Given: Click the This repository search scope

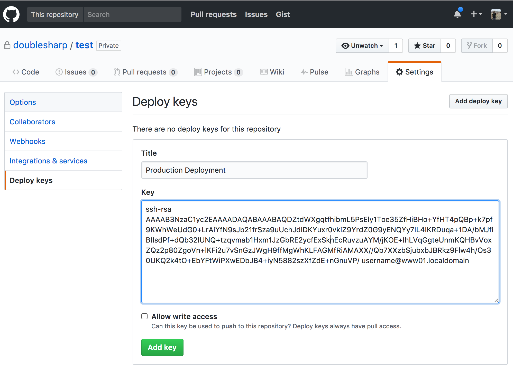Looking at the screenshot, I should click(x=55, y=14).
